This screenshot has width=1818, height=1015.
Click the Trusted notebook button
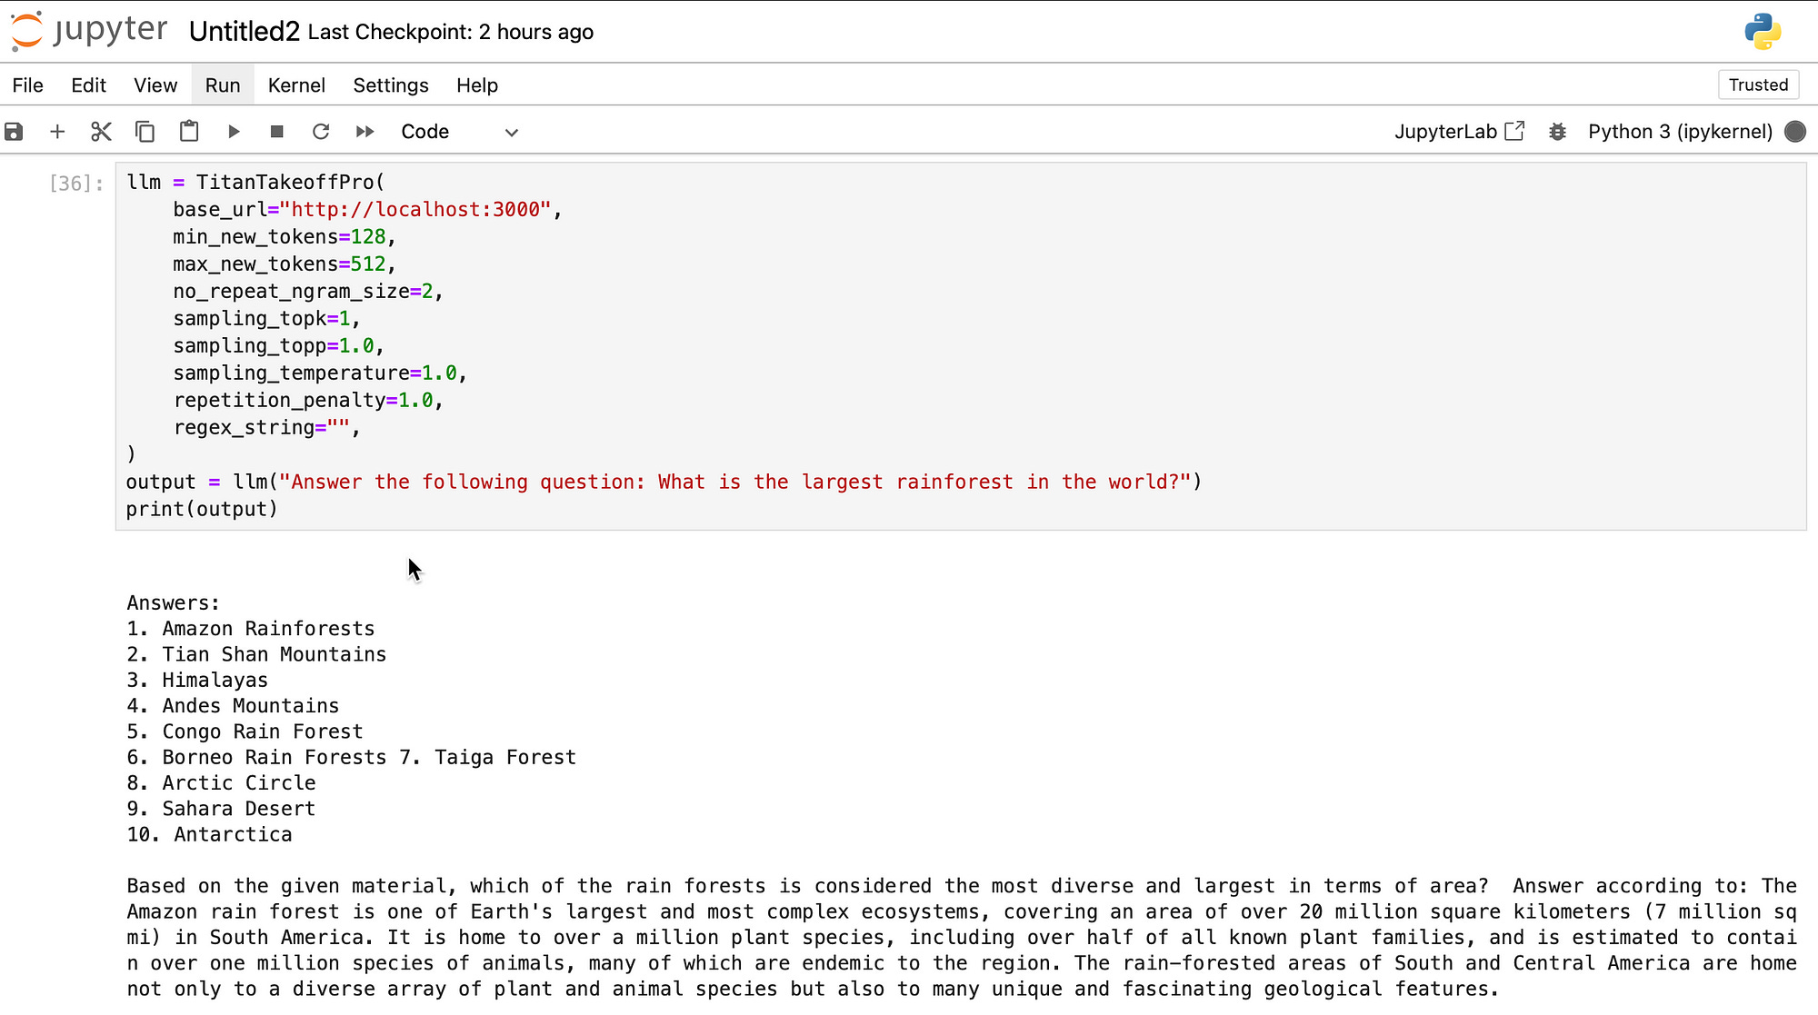pyautogui.click(x=1758, y=85)
